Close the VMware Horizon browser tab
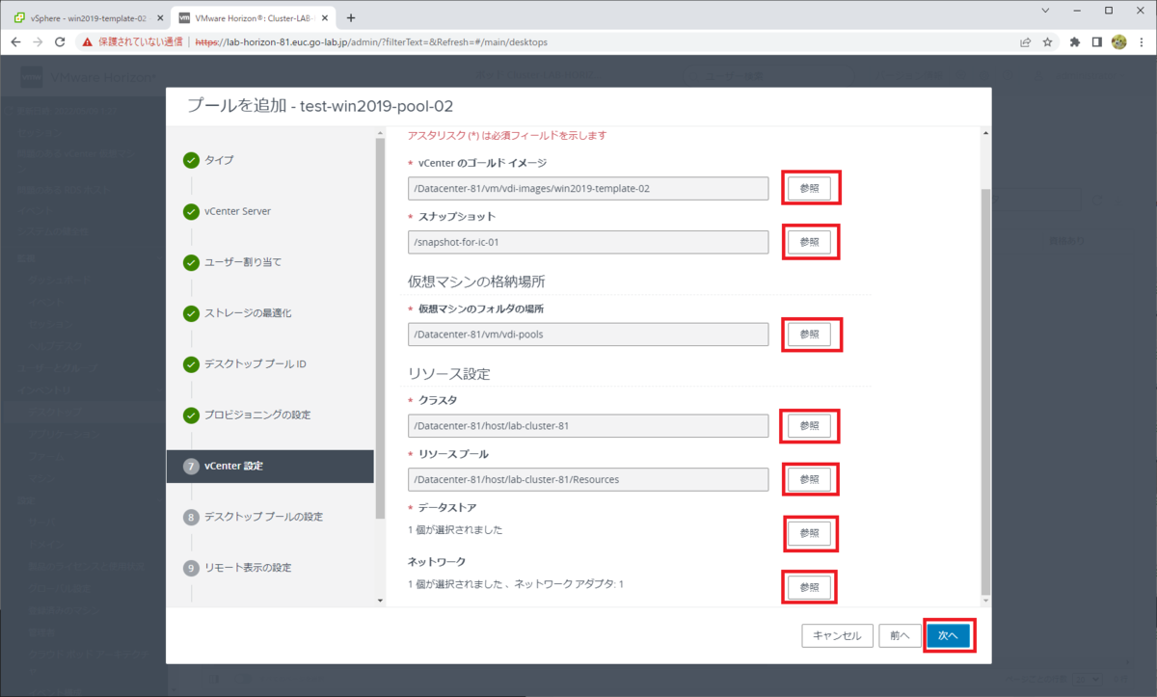The image size is (1157, 697). 325,17
